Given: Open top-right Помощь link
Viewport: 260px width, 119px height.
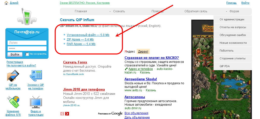Looking at the screenshot, I should [x=231, y=3].
